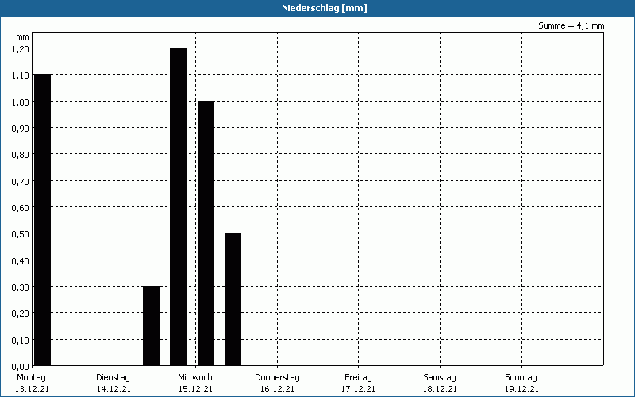
Task: Select the Sonntag axis label
Action: pos(521,377)
